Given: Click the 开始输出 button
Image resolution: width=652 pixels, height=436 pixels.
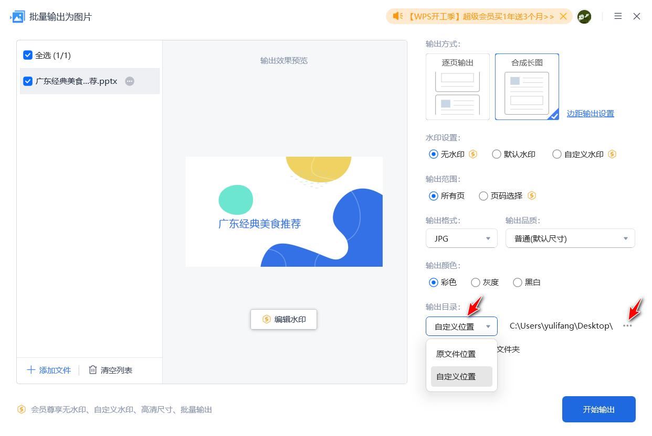Looking at the screenshot, I should coord(599,409).
